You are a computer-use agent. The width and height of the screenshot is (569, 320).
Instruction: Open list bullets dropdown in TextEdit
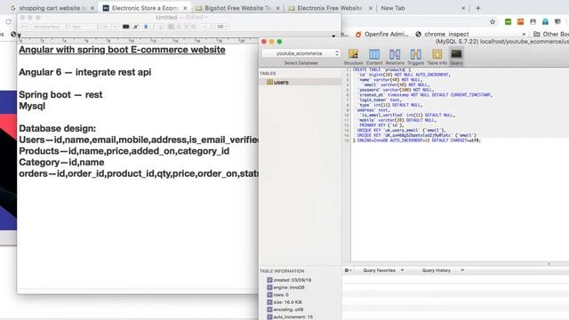pyautogui.click(x=221, y=27)
